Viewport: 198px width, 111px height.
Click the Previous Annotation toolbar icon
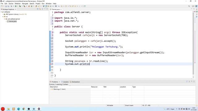[66, 6]
